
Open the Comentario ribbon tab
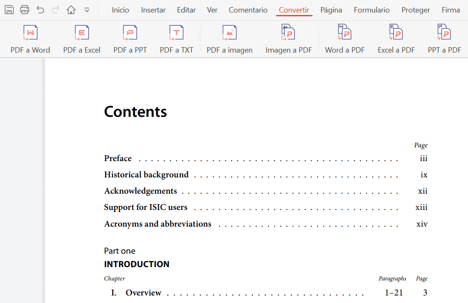[248, 10]
